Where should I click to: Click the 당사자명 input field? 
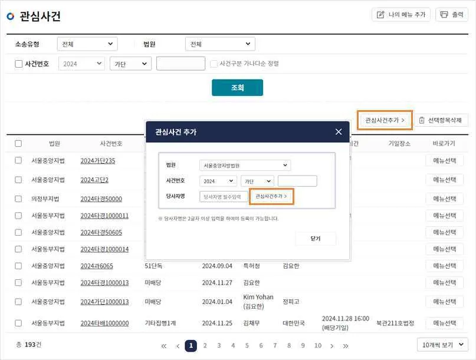click(224, 197)
